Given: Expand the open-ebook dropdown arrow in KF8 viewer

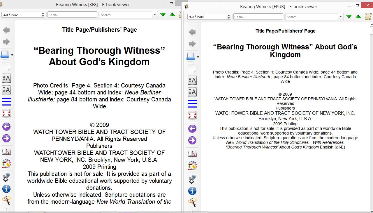Looking at the screenshot, I should (x=12, y=55).
